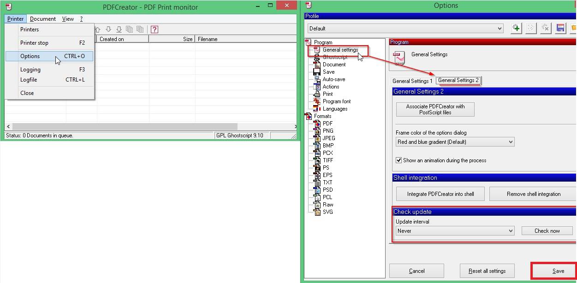
Task: Click Remove shell integration button
Action: pos(533,194)
